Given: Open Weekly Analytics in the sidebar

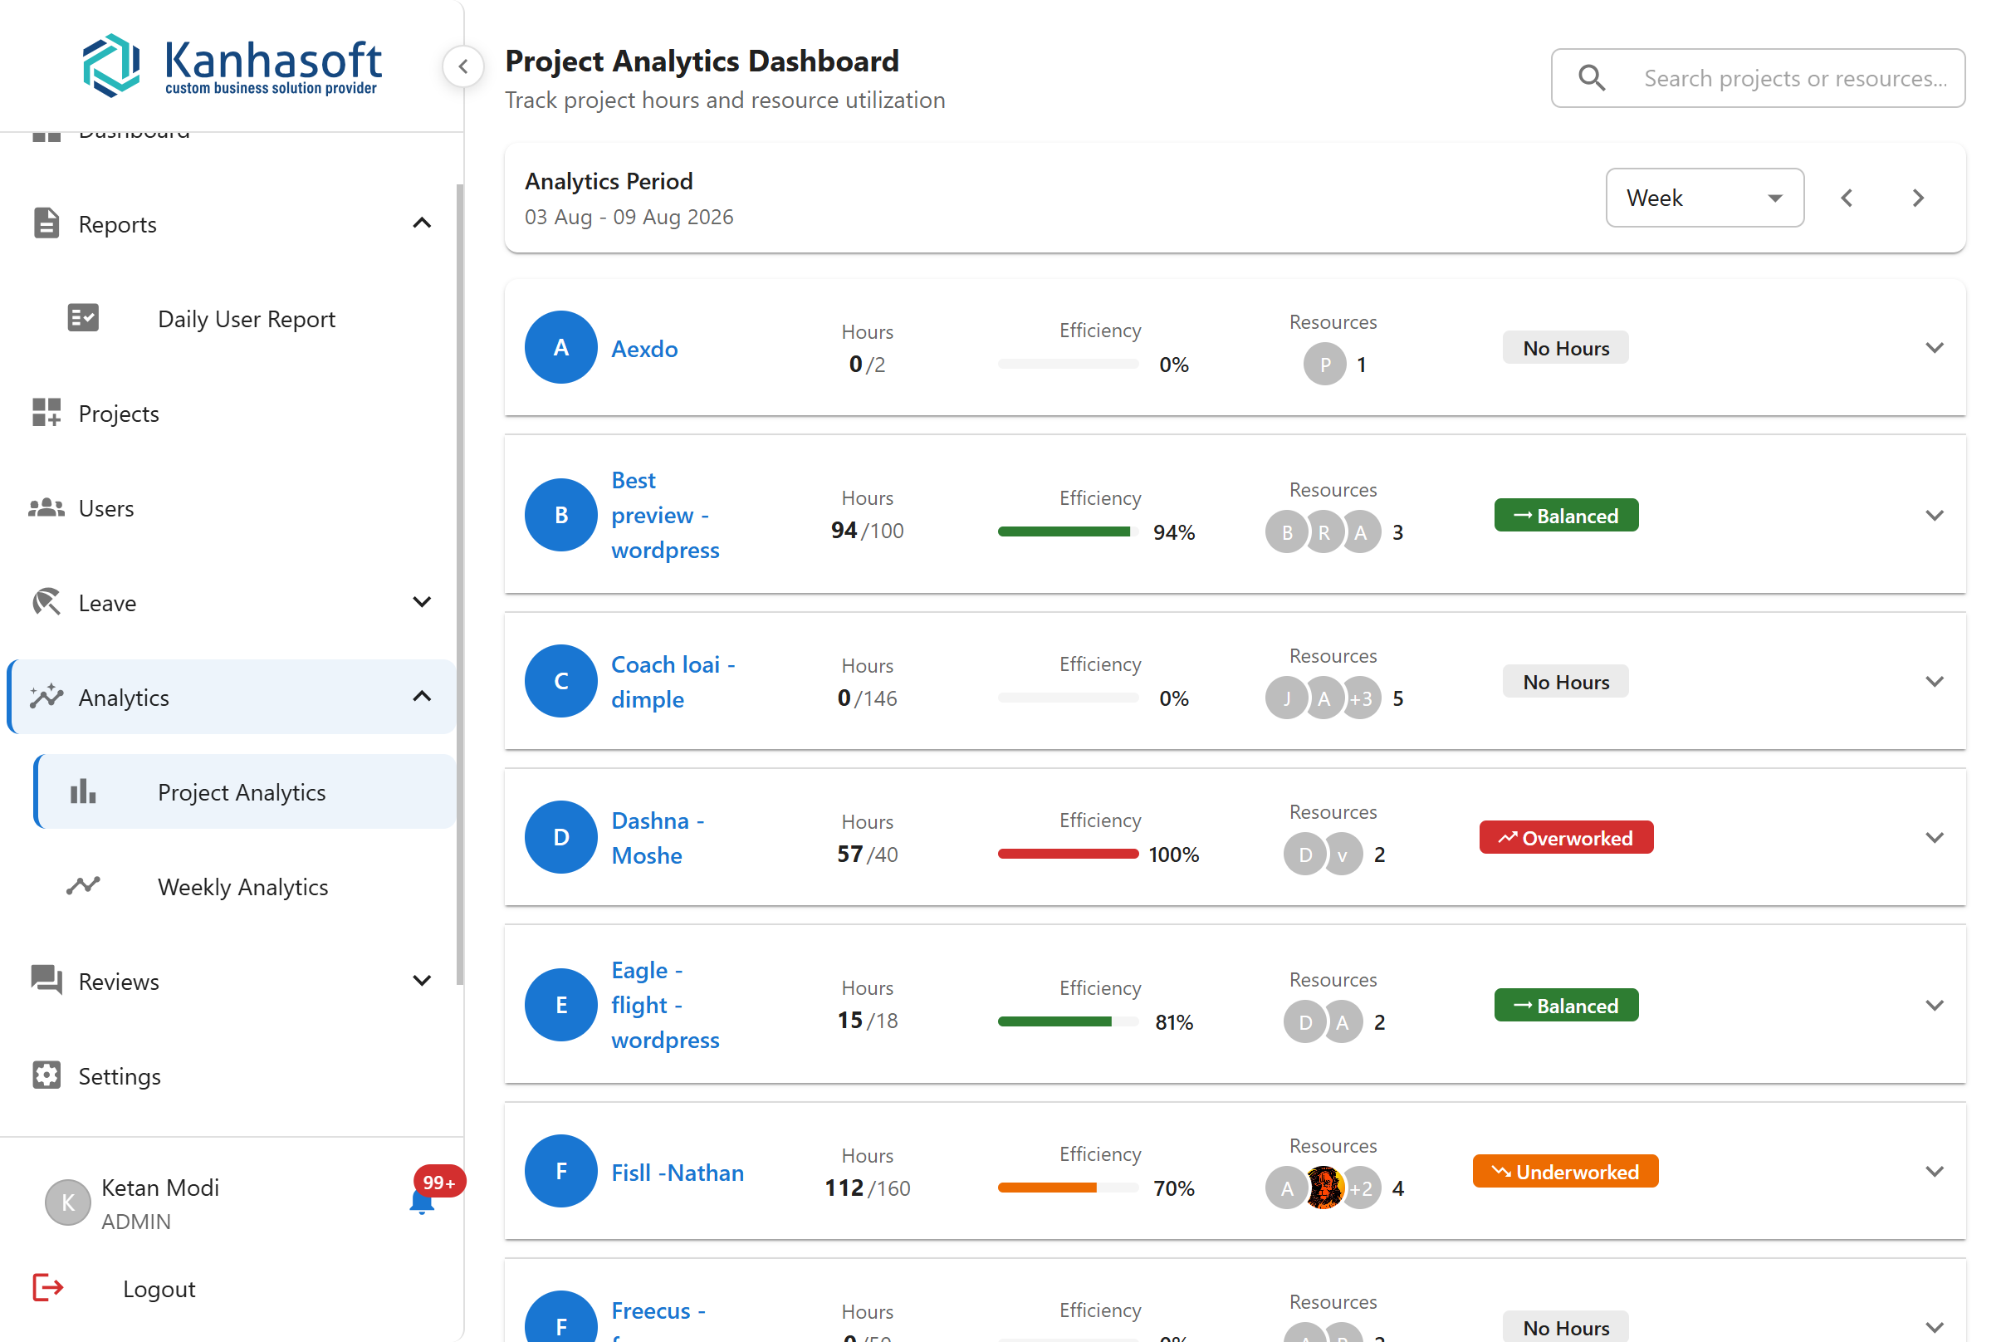Looking at the screenshot, I should tap(246, 886).
